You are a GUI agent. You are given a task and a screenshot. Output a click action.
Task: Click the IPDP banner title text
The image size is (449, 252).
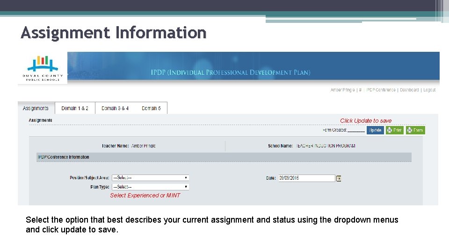[231, 72]
